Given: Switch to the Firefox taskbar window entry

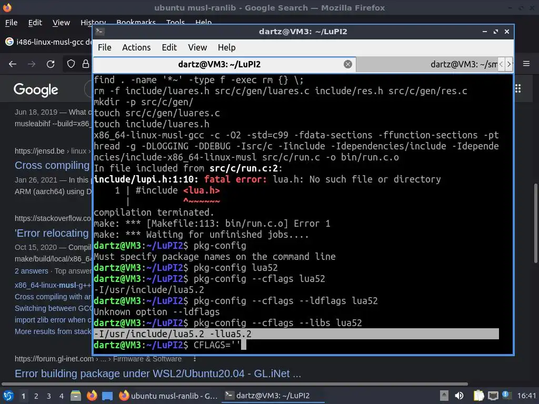Looking at the screenshot, I should coord(168,396).
